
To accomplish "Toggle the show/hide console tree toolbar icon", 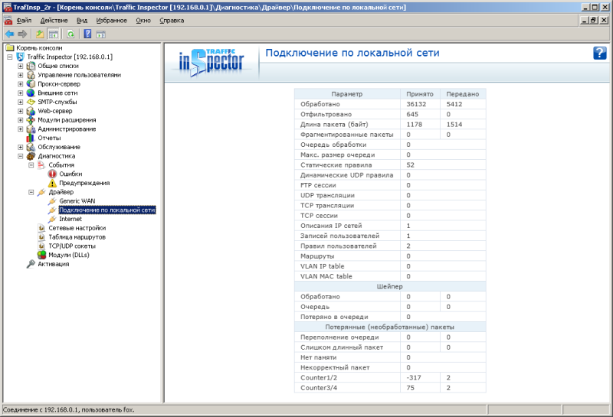I will (x=53, y=34).
